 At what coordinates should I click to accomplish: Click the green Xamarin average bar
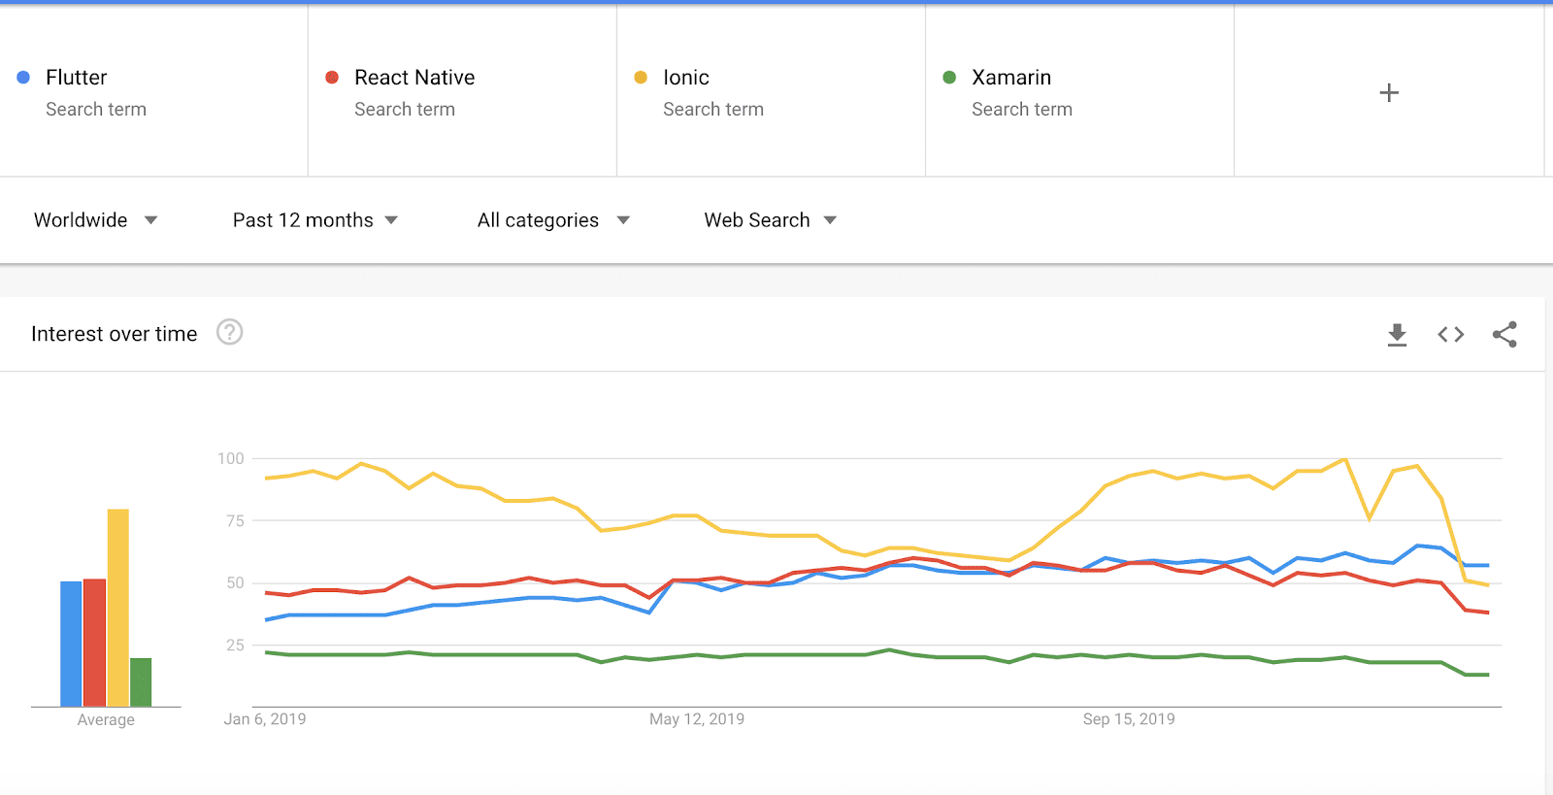point(141,682)
